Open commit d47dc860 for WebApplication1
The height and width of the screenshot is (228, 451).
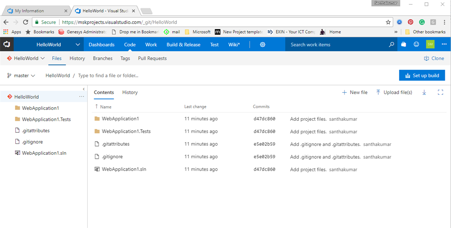click(264, 119)
